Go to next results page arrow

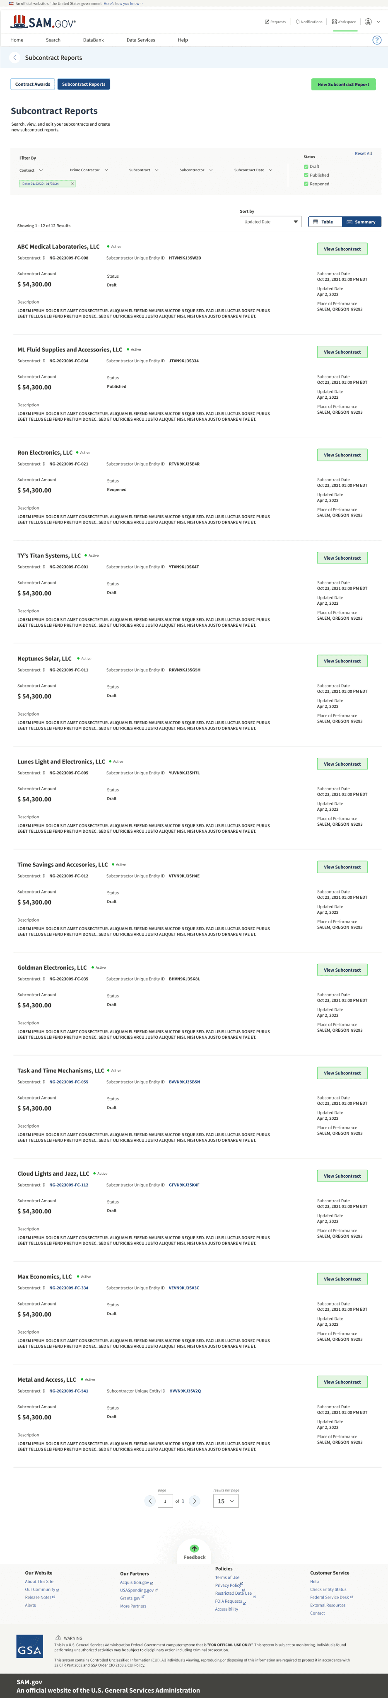tap(194, 1501)
